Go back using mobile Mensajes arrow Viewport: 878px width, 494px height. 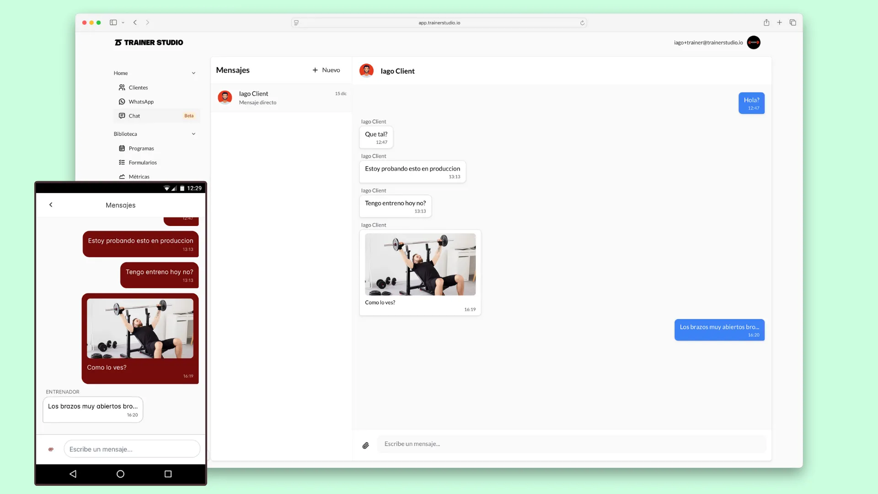51,205
